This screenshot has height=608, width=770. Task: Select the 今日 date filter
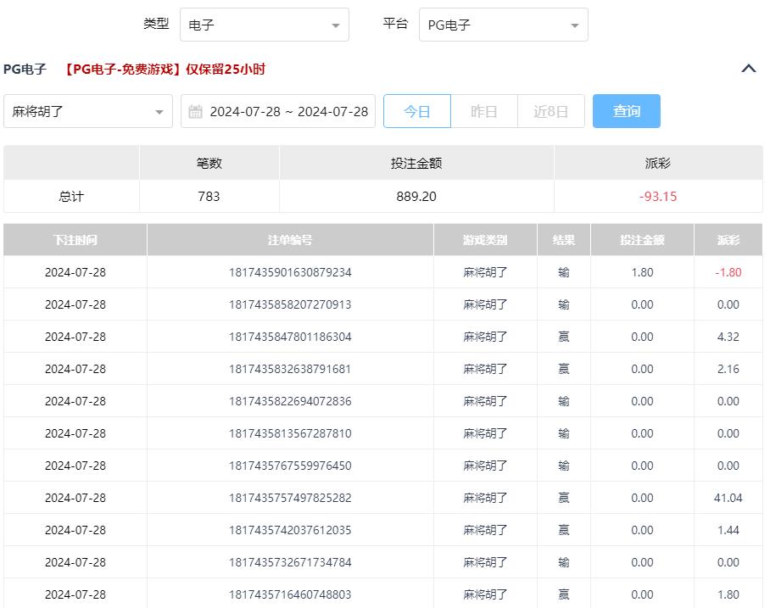click(416, 111)
